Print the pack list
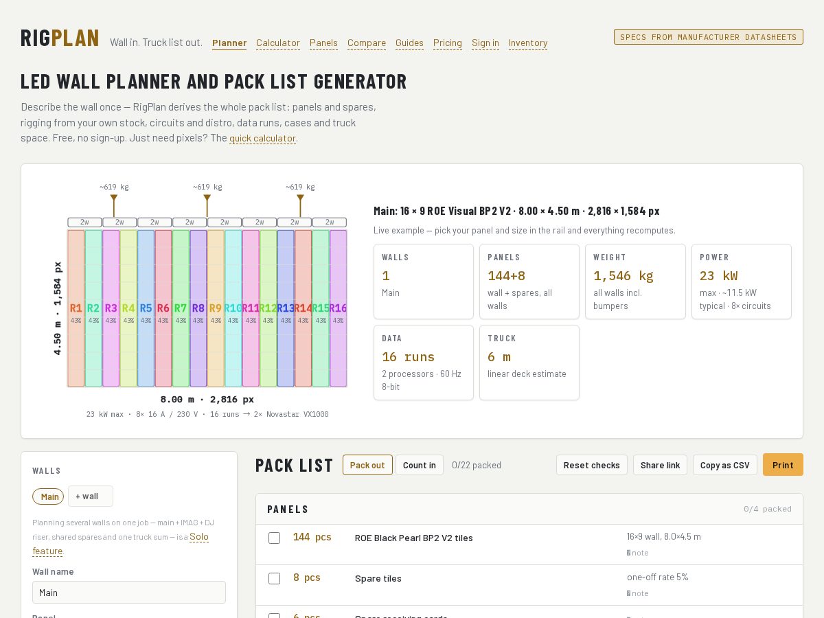Image resolution: width=824 pixels, height=618 pixels. click(x=783, y=465)
